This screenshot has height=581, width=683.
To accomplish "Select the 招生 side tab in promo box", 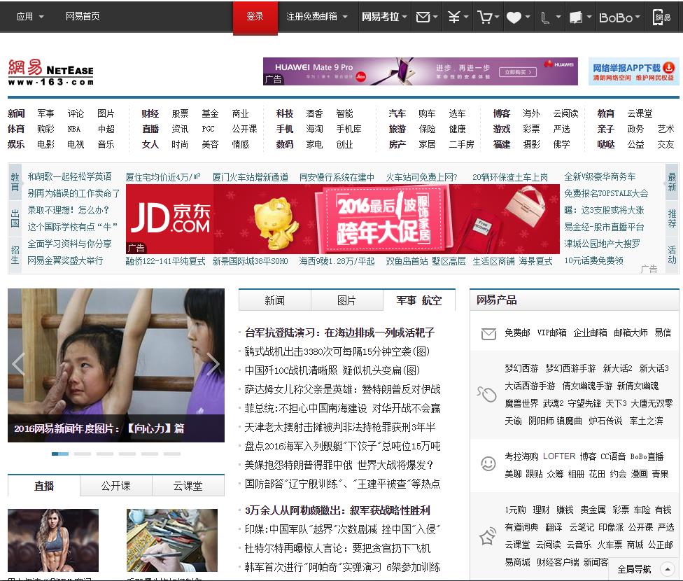I will coord(15,255).
